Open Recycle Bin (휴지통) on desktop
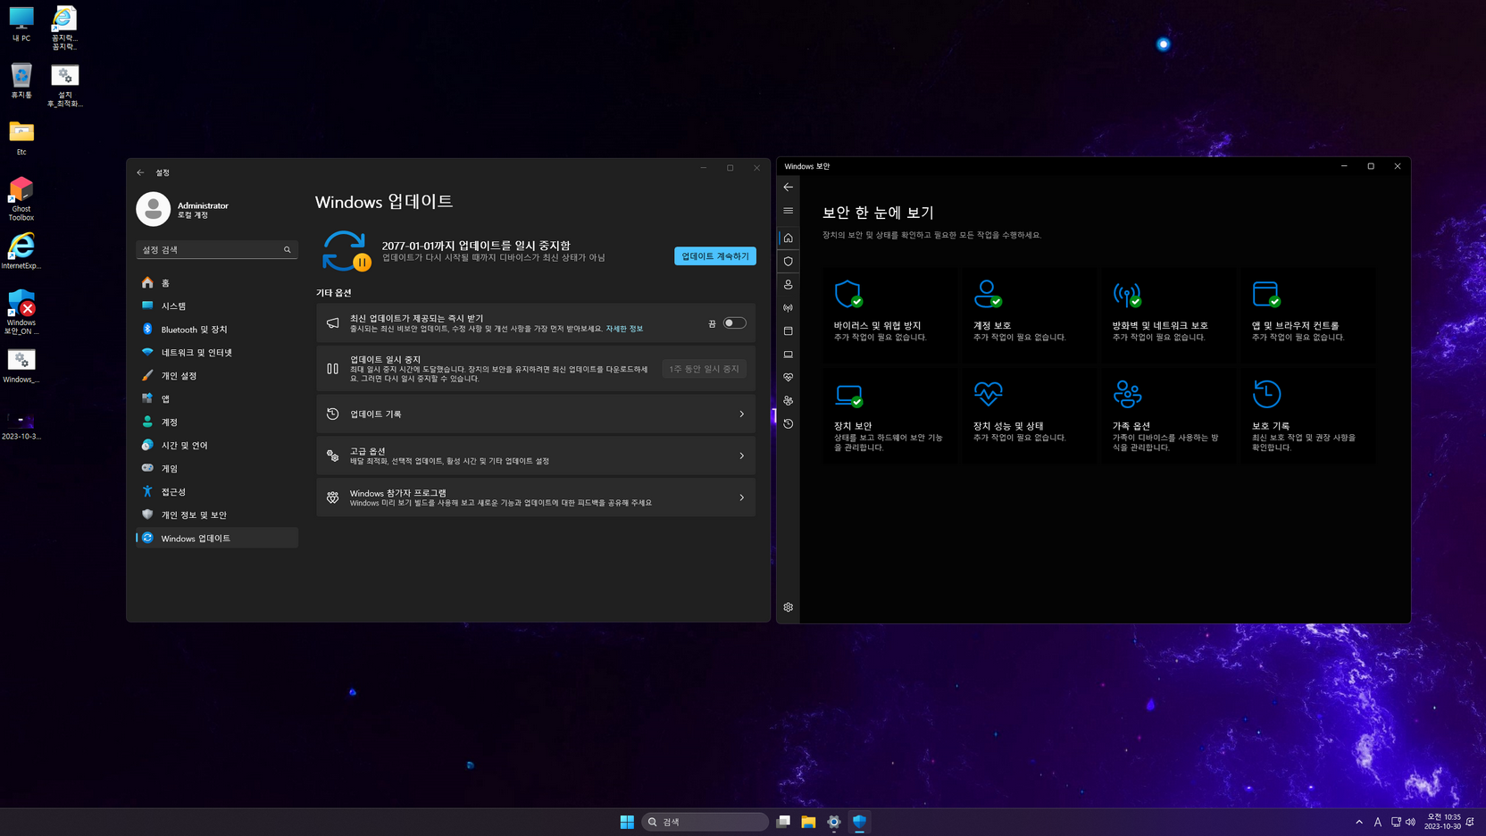 tap(21, 81)
